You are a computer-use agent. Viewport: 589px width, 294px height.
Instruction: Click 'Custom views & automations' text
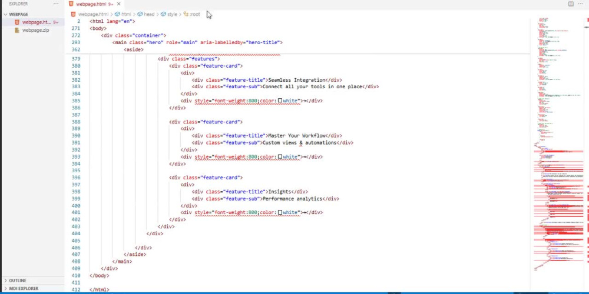coord(299,142)
